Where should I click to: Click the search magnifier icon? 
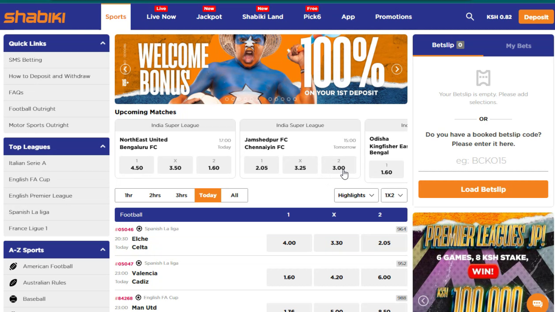(x=470, y=17)
